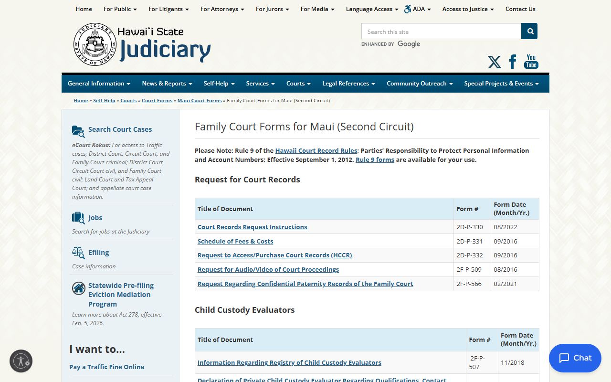
Task: Click the Home breadcrumb link
Action: pyautogui.click(x=81, y=100)
